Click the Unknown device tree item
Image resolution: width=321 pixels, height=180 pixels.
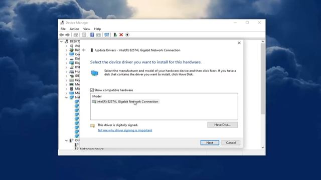pyautogui.click(x=92, y=148)
